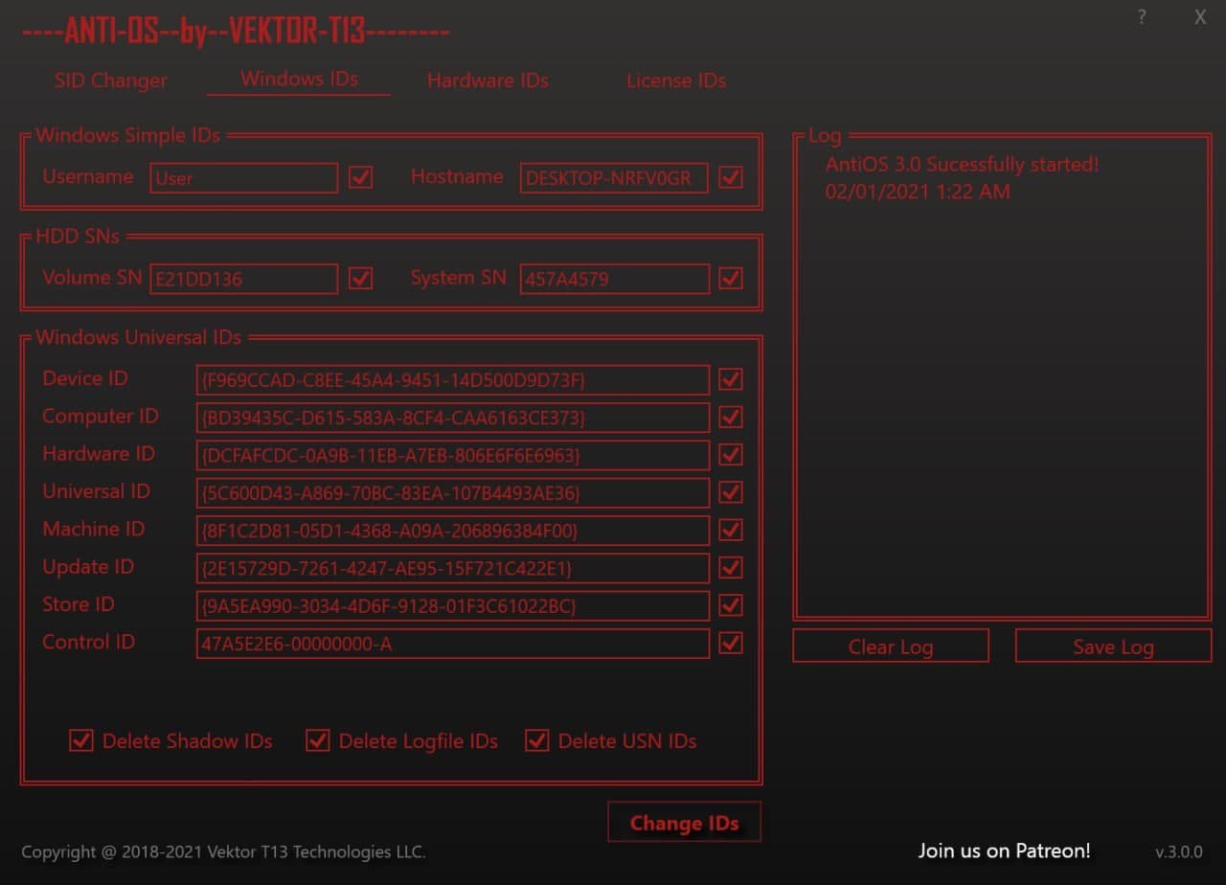Select the Universal ID field
Screen dimensions: 1226x885
(453, 492)
